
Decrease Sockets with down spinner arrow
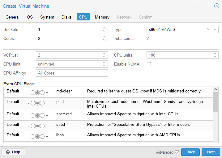point(104,31)
